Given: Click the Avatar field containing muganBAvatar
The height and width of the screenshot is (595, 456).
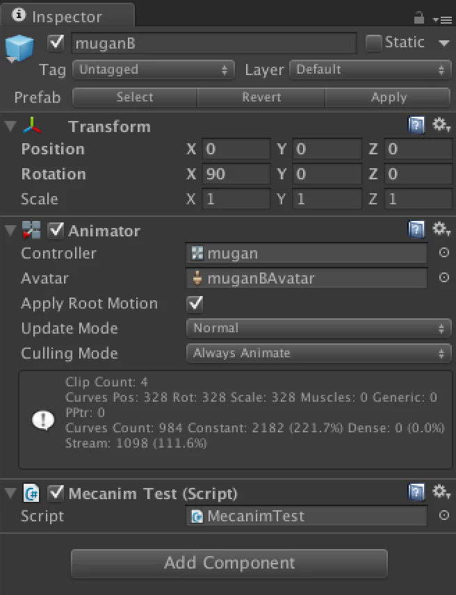Looking at the screenshot, I should pyautogui.click(x=307, y=278).
